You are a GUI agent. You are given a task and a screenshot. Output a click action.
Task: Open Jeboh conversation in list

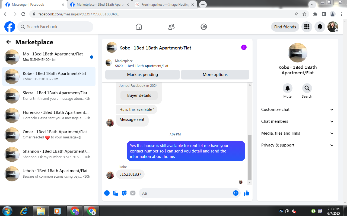[x=49, y=174]
